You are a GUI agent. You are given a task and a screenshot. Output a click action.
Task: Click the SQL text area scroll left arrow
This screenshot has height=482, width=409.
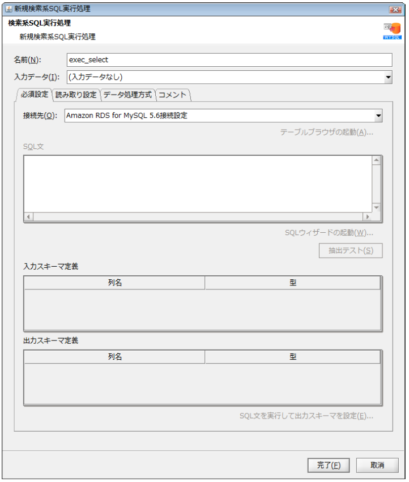(28, 217)
